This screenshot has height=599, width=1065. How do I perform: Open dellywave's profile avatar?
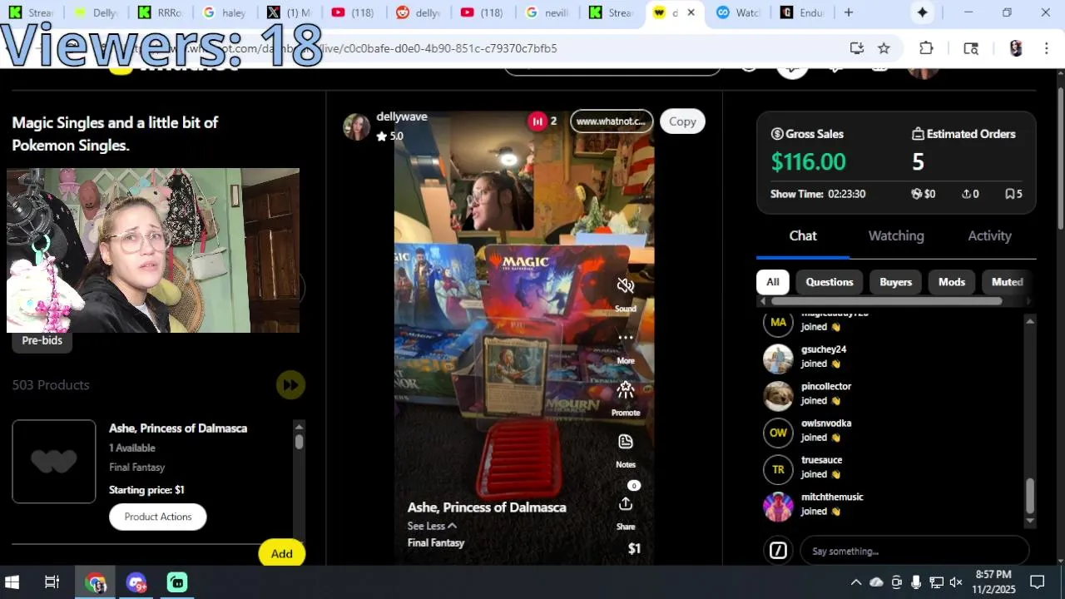click(356, 126)
